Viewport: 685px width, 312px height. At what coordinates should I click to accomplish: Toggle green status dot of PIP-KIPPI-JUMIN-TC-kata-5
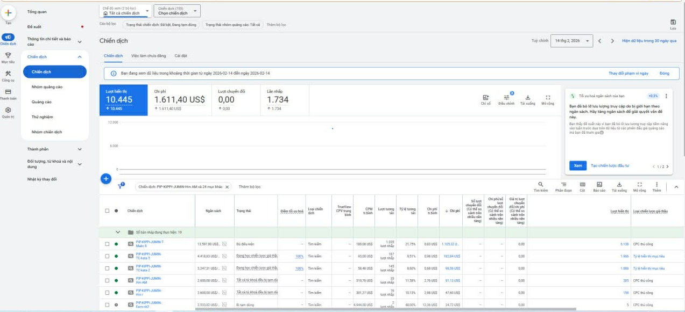(116, 256)
